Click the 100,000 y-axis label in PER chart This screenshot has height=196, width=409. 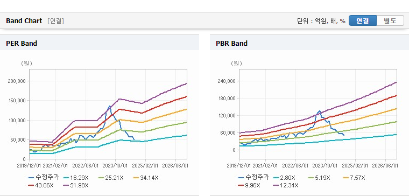point(17,120)
